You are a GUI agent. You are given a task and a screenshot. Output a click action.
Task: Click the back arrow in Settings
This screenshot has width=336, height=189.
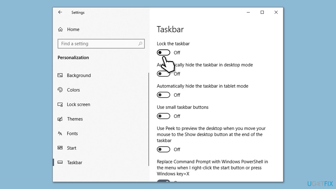click(x=60, y=12)
